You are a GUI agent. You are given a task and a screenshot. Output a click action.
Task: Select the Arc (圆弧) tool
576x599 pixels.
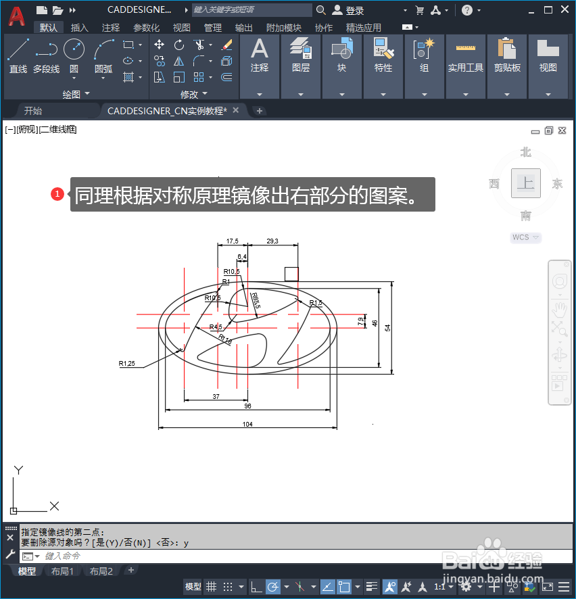(103, 55)
